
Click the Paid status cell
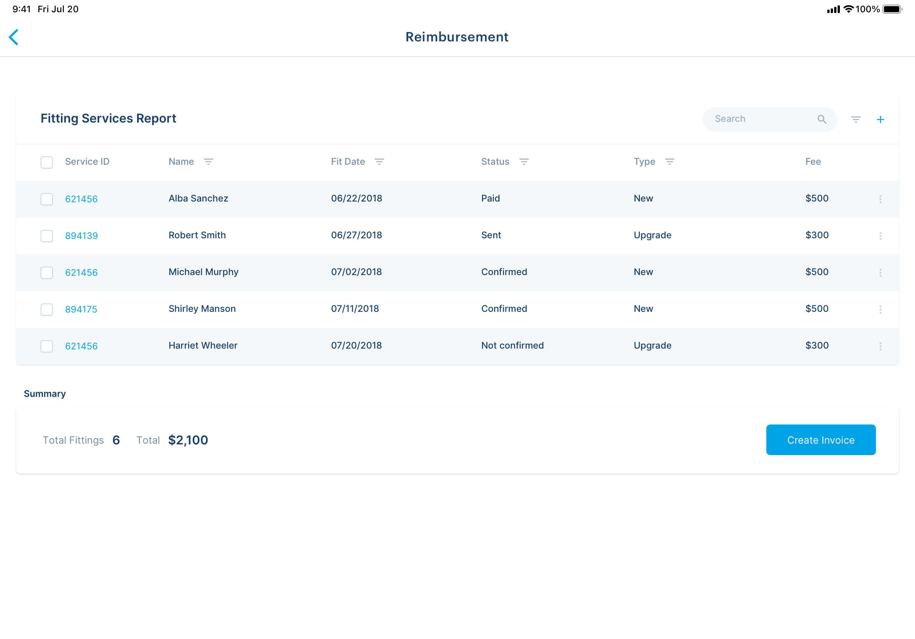[490, 198]
